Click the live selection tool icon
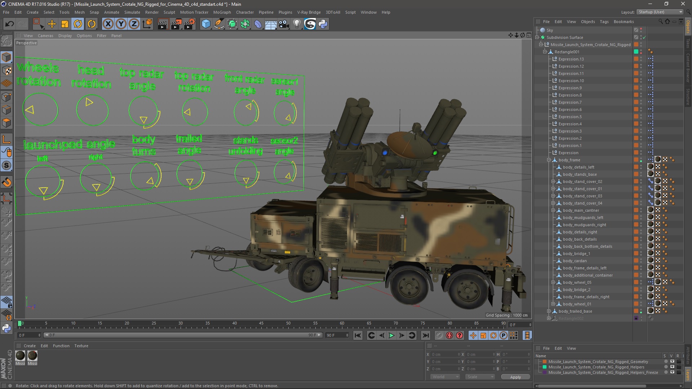The image size is (692, 389). pyautogui.click(x=38, y=24)
